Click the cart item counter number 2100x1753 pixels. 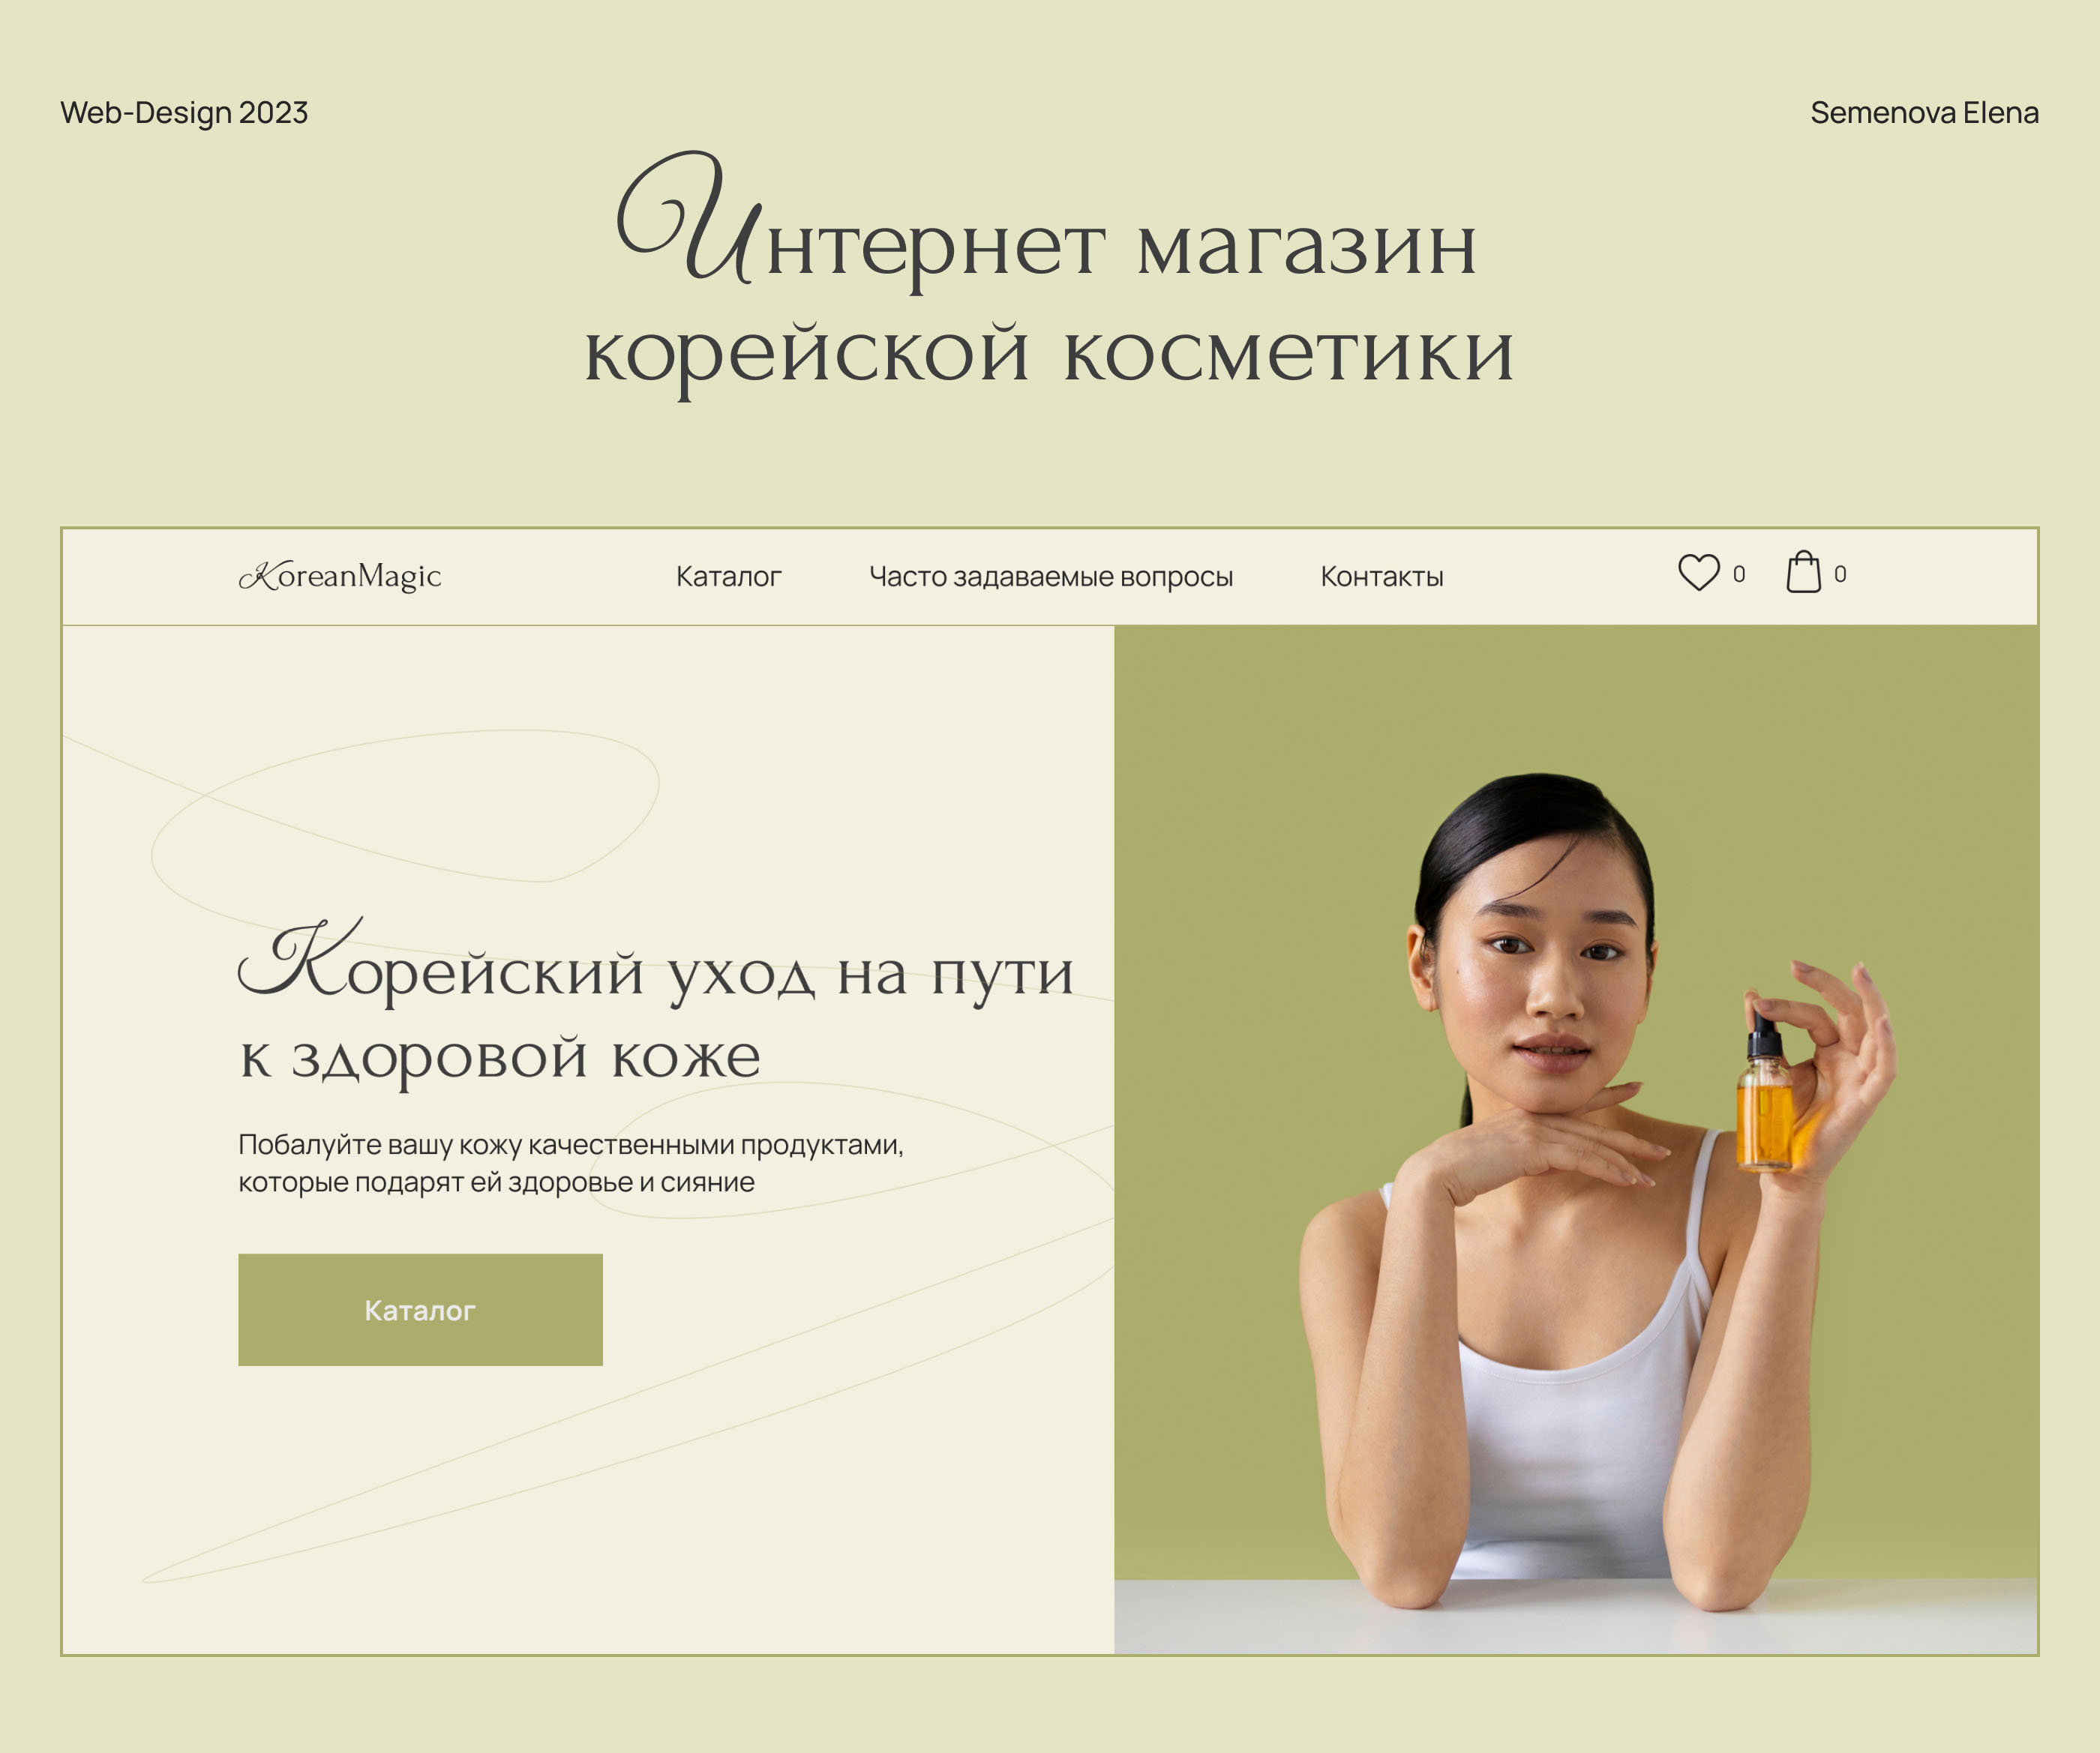(x=1840, y=574)
